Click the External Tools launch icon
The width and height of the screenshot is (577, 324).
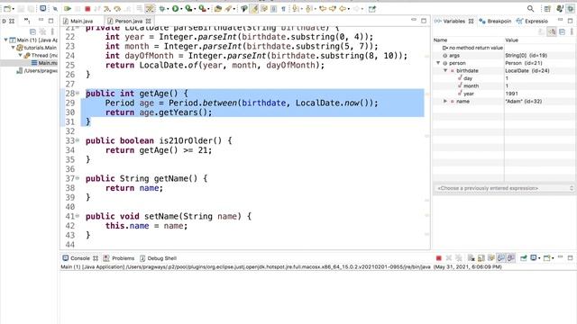202,8
